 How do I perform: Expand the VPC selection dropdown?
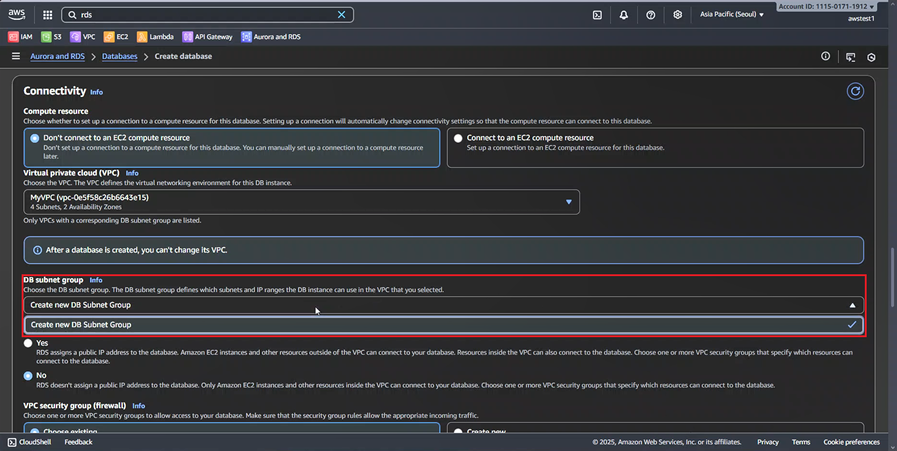click(x=568, y=202)
